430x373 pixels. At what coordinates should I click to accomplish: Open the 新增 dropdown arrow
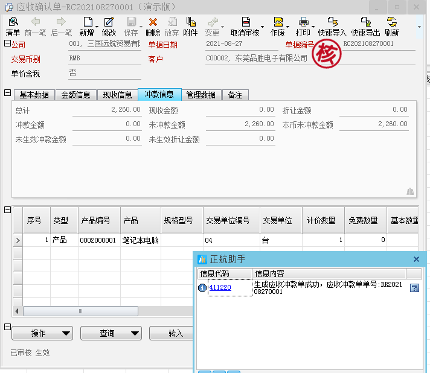coord(98,28)
